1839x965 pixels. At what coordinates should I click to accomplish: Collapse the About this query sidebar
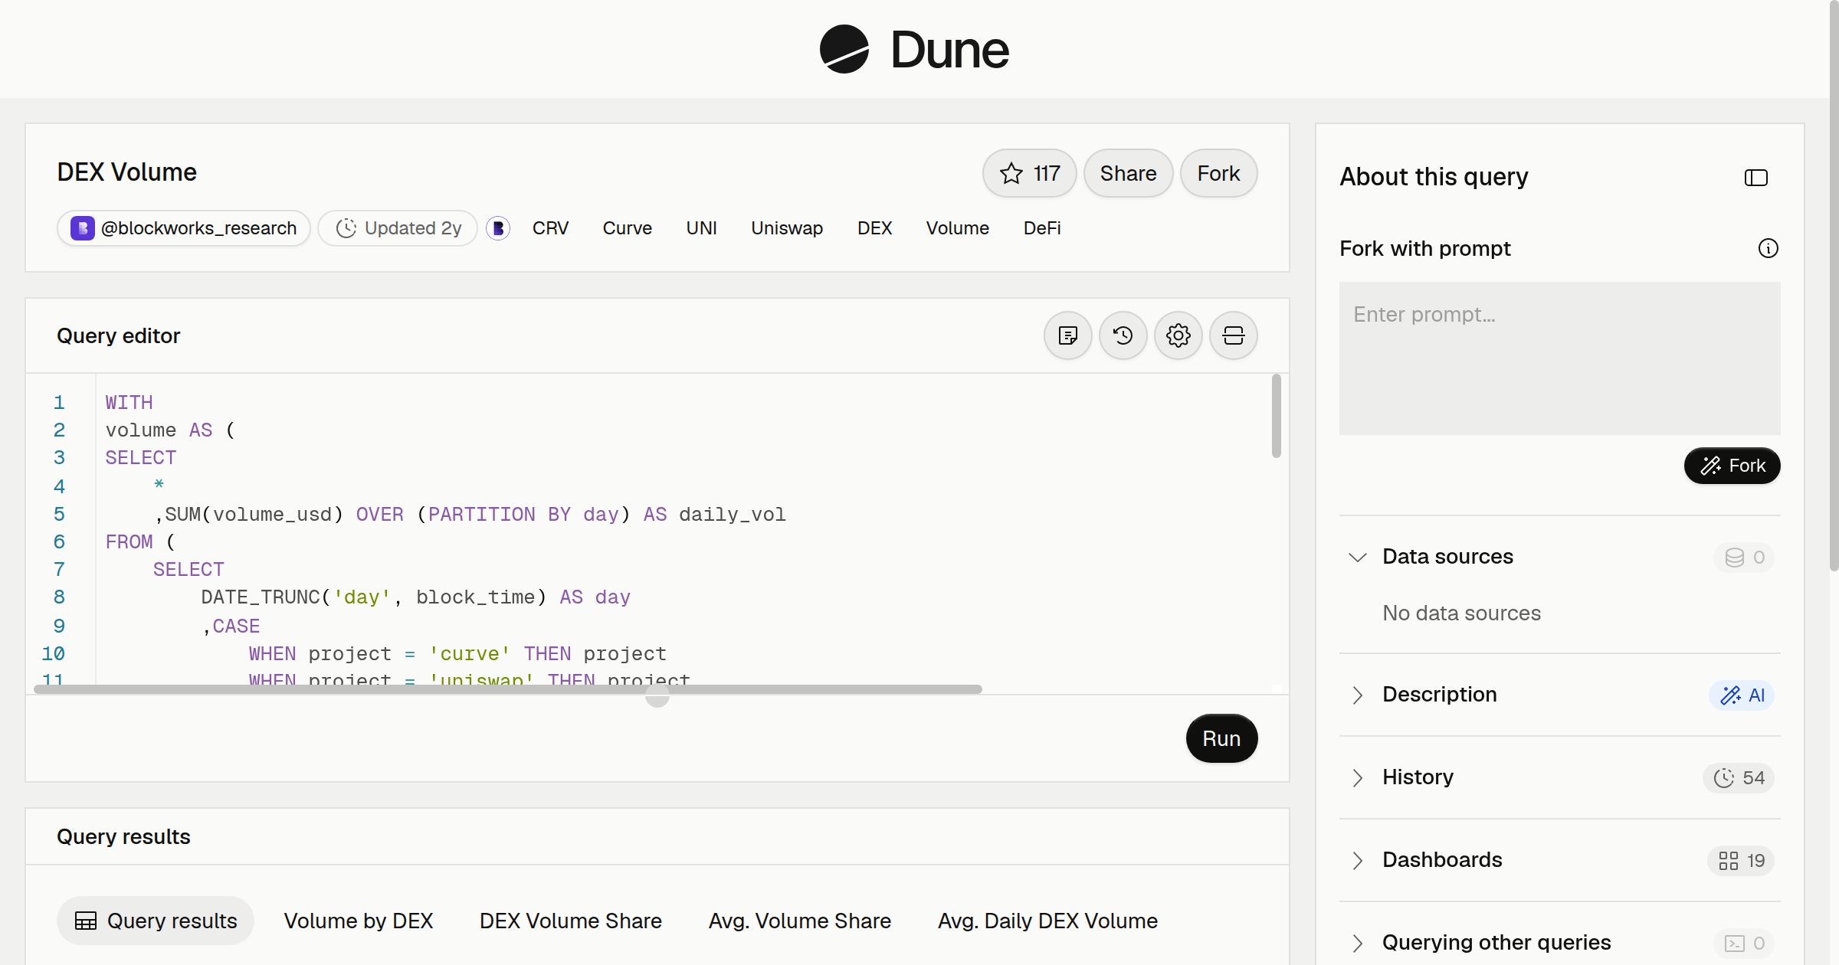[1755, 178]
